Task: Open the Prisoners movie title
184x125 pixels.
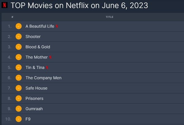Action: (34, 98)
